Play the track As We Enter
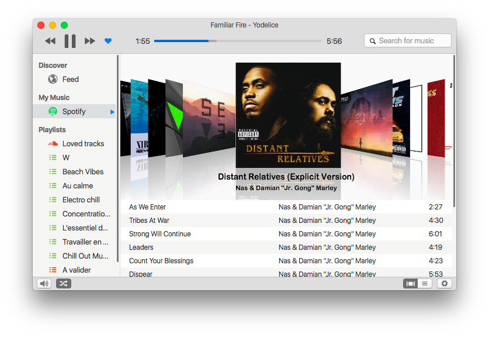 pyautogui.click(x=286, y=207)
